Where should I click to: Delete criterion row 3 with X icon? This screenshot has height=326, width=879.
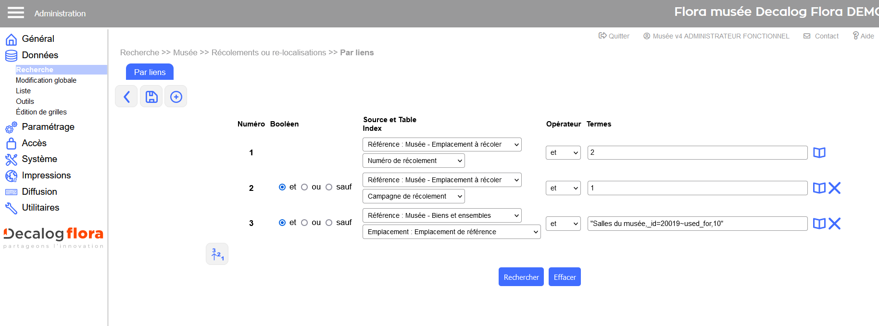tap(835, 224)
